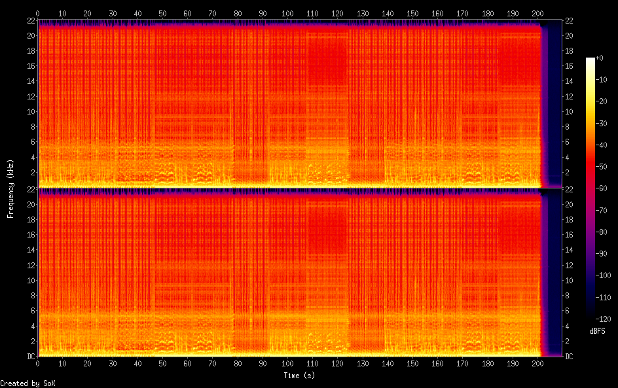Screen dimensions: 618x388
Task: Click the DC label at bottom-right of the lower channel
Action: (x=569, y=357)
